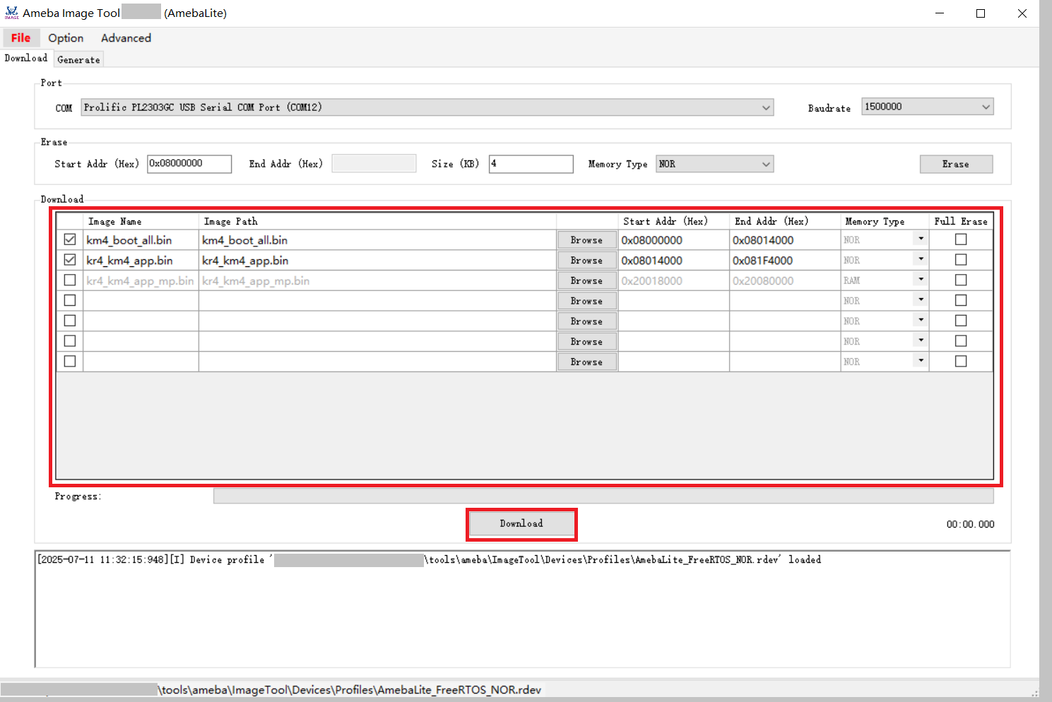Open Memory Type dropdown for km4_boot_all.bin row
The height and width of the screenshot is (702, 1052).
click(920, 239)
